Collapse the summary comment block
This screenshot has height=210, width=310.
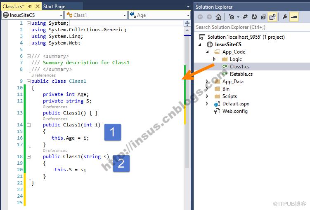click(28, 56)
